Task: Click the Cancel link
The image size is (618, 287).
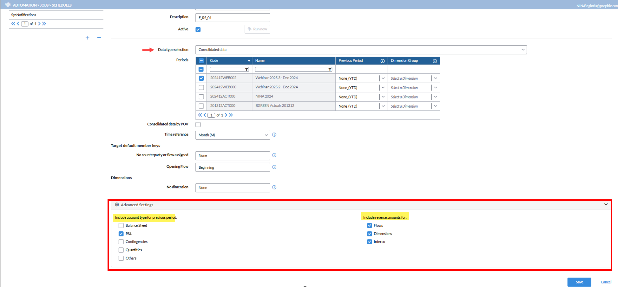Action: (606, 282)
